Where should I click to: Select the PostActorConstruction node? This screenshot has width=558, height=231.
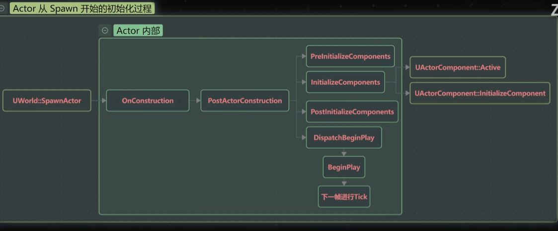click(x=244, y=101)
